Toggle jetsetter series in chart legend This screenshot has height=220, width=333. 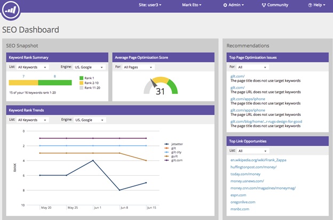click(x=173, y=144)
